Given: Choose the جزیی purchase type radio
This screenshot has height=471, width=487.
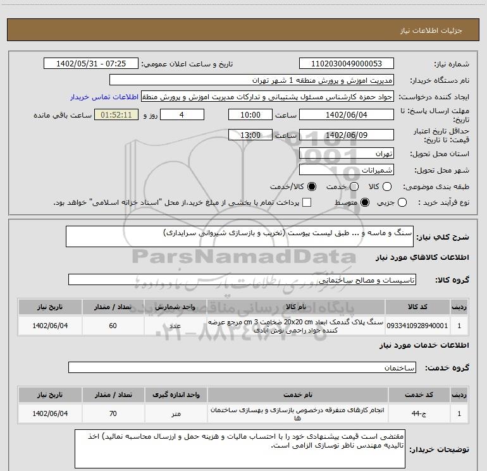Looking at the screenshot, I should 402,203.
